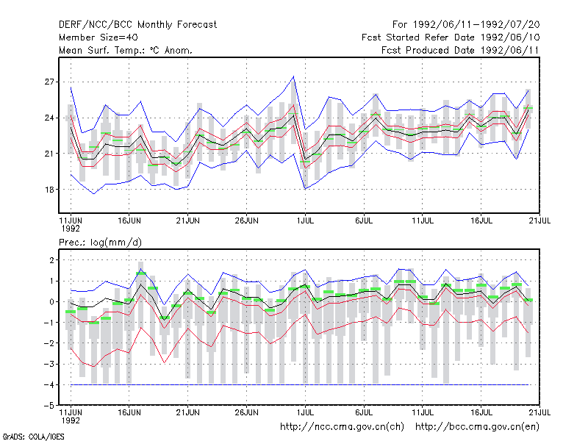
Task: Click the GrADS: COLA/IGES credit text
Action: point(33,437)
